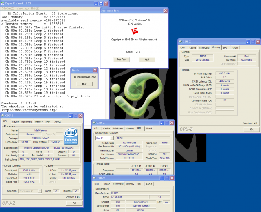Screen dimensions: 261x212
Task: Click the Part Number CM2X1024-8888C4D field
Action: [x=129, y=154]
